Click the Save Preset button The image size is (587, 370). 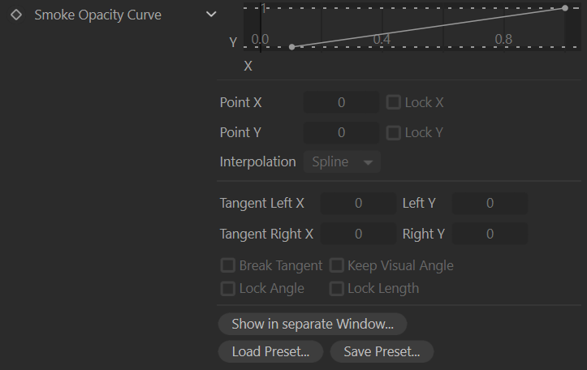pos(382,351)
